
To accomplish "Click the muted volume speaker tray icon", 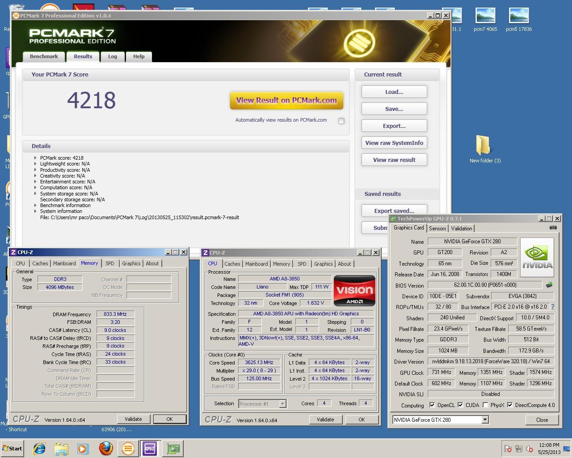I will coord(530,449).
